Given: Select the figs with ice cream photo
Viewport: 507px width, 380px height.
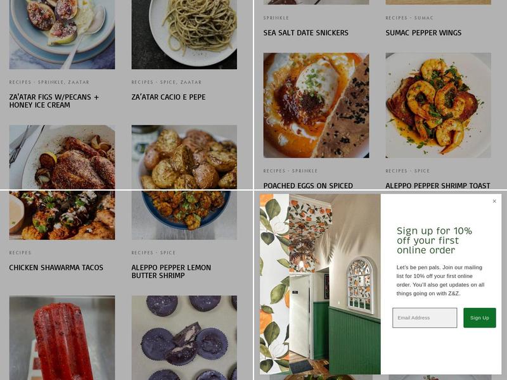Looking at the screenshot, I should coord(62,35).
